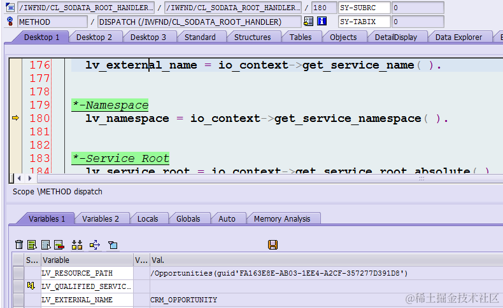Click the second include name field in header

point(233,8)
